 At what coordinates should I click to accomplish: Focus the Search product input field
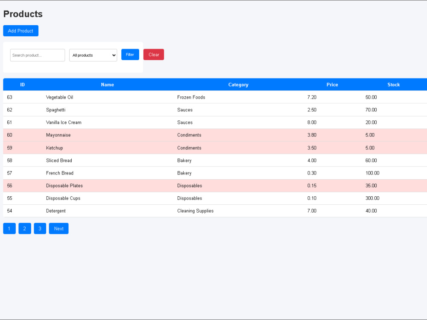click(x=38, y=55)
